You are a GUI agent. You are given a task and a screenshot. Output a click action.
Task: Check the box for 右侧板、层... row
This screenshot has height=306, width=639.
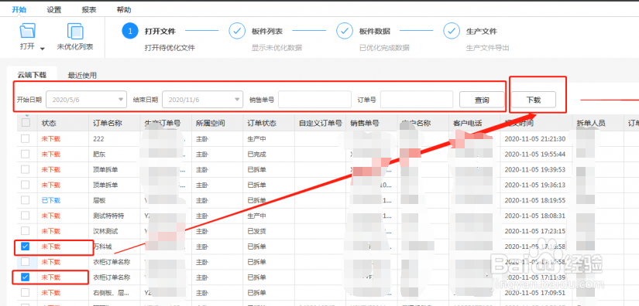click(26, 293)
